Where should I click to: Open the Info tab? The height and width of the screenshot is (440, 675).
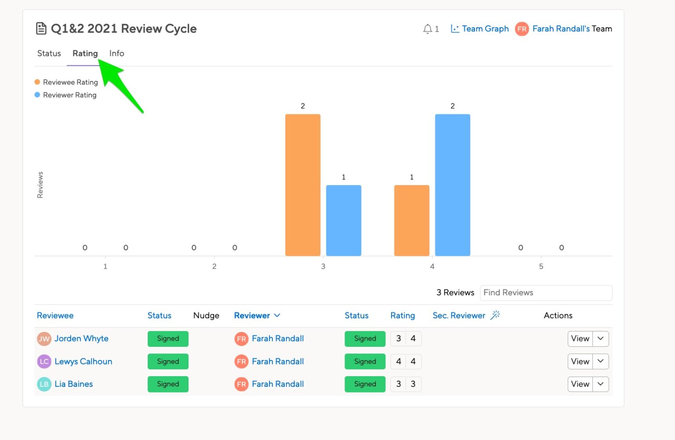(116, 53)
